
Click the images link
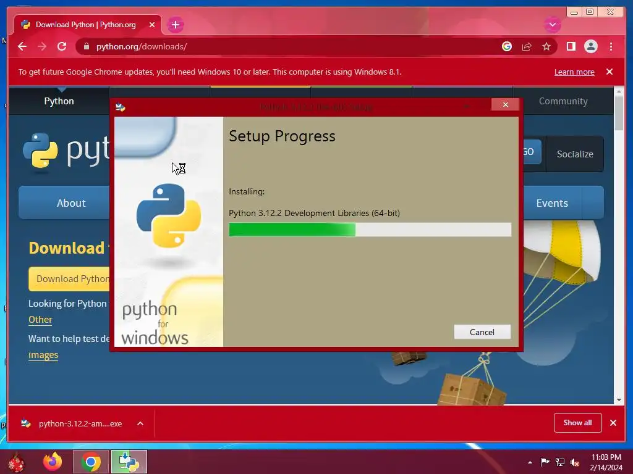coord(43,355)
